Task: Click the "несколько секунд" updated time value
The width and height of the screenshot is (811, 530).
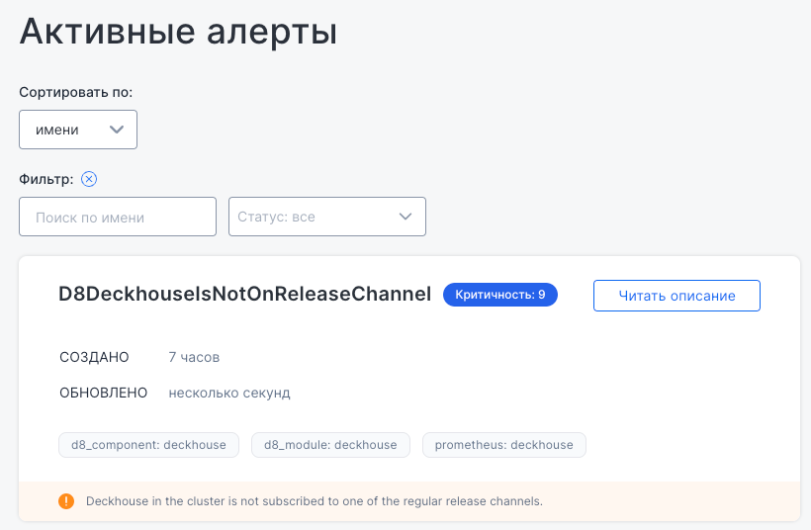Action: pos(229,393)
